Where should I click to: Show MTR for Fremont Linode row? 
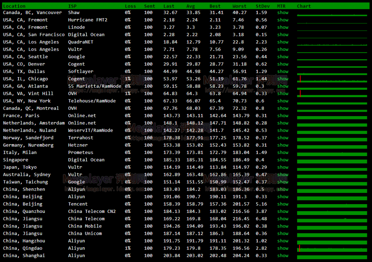(x=283, y=27)
